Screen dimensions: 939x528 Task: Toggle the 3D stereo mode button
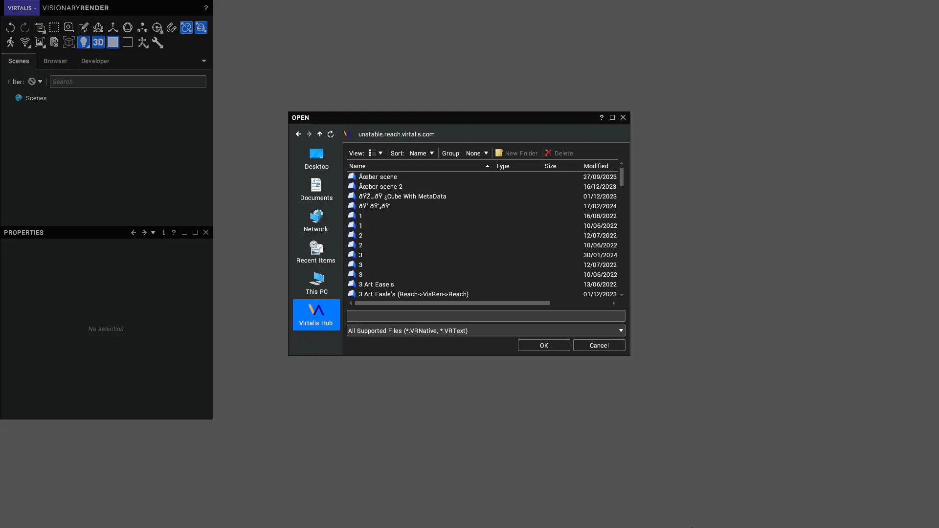point(98,43)
